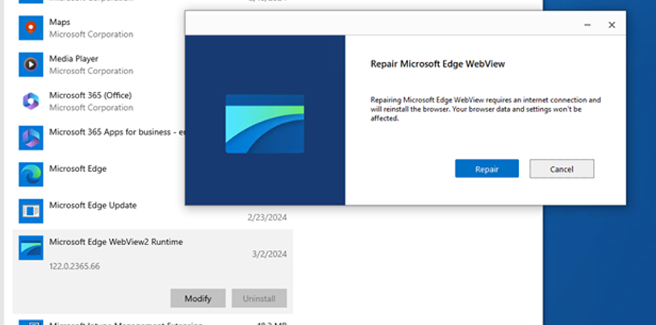Click the WebView logo in the dialog

pyautogui.click(x=265, y=124)
